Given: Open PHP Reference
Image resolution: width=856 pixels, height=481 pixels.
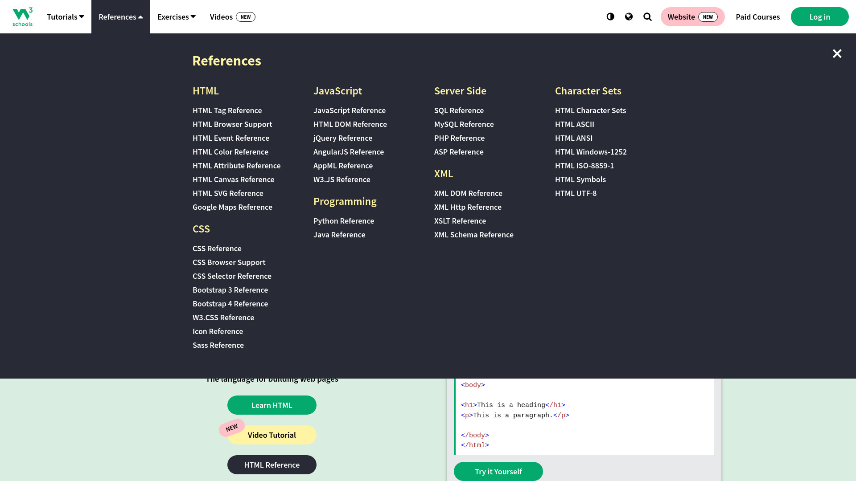Looking at the screenshot, I should pyautogui.click(x=459, y=138).
